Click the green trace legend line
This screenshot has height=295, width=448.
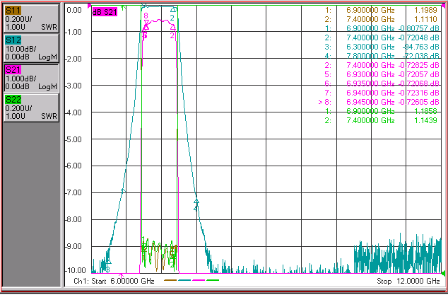pyautogui.click(x=213, y=280)
